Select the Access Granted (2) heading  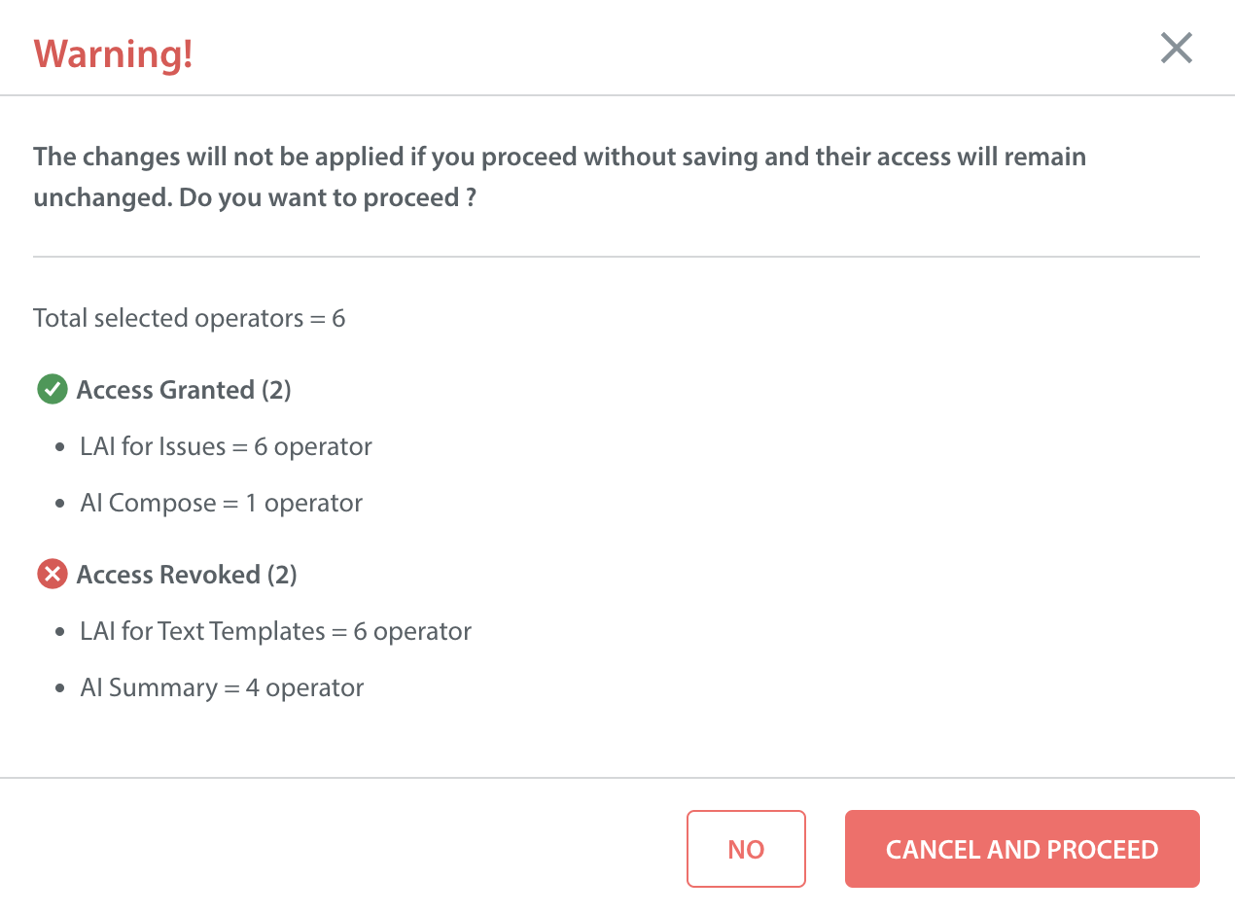coord(184,390)
